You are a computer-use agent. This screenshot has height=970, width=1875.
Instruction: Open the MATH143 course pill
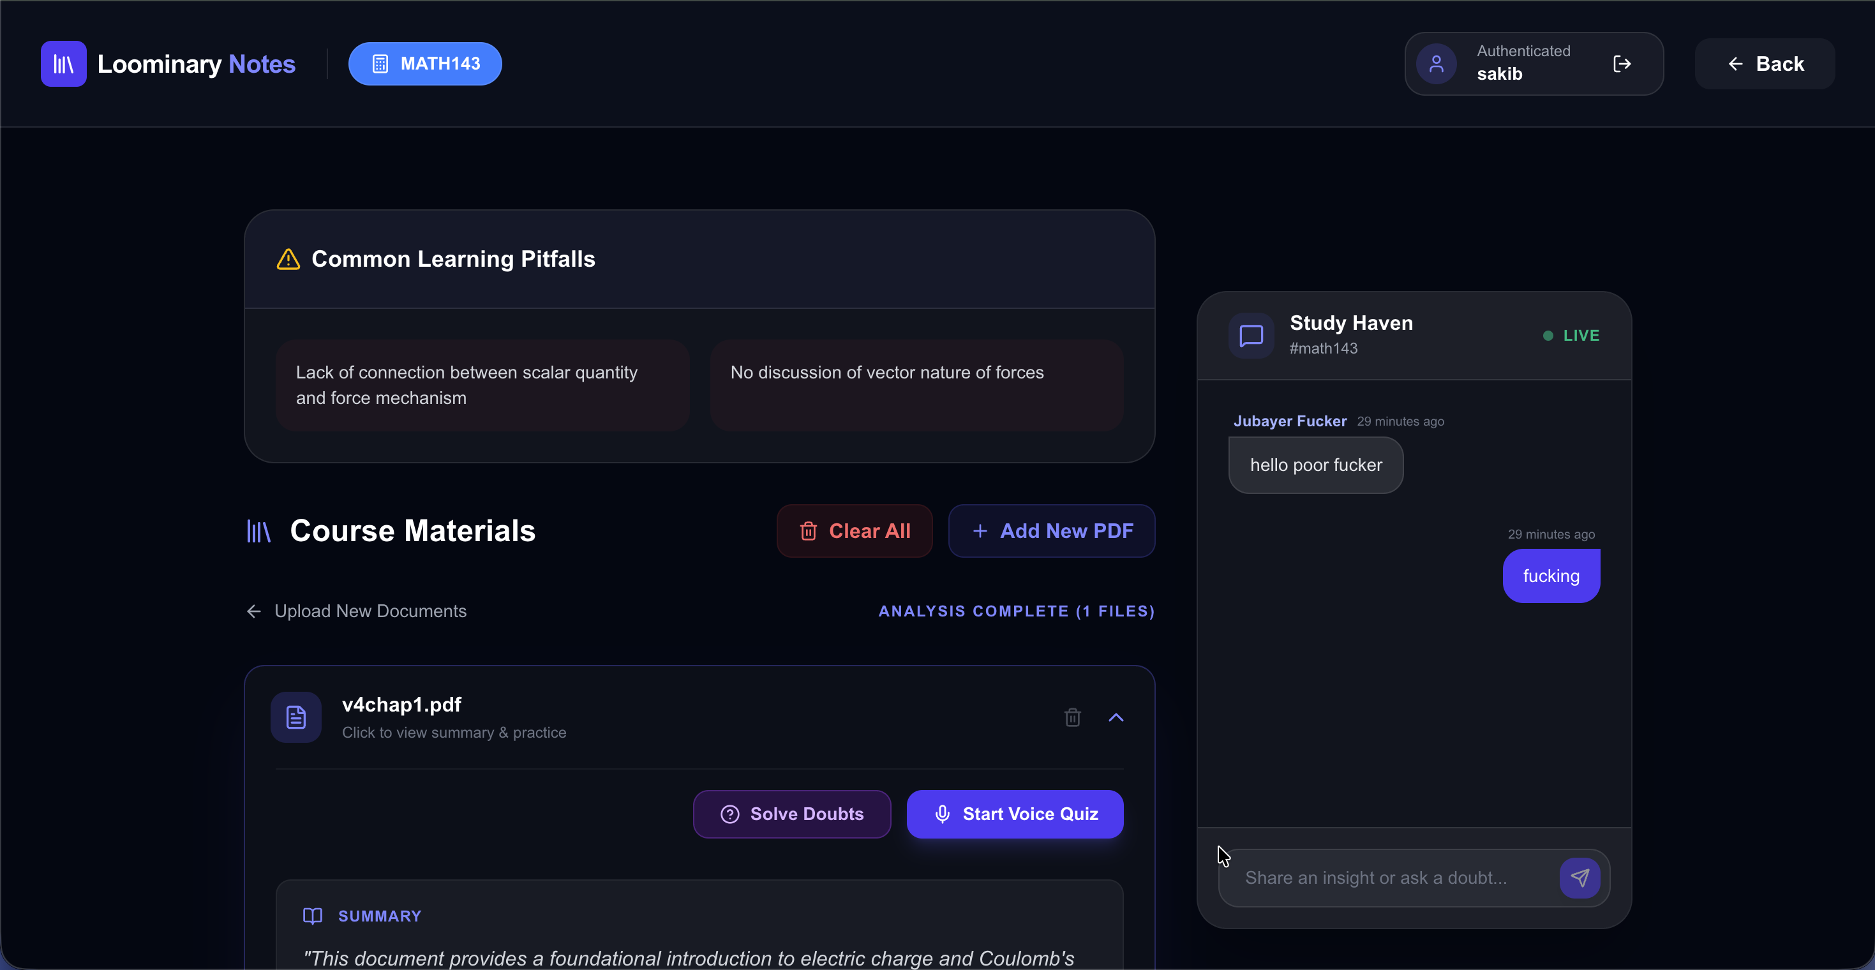pyautogui.click(x=425, y=64)
